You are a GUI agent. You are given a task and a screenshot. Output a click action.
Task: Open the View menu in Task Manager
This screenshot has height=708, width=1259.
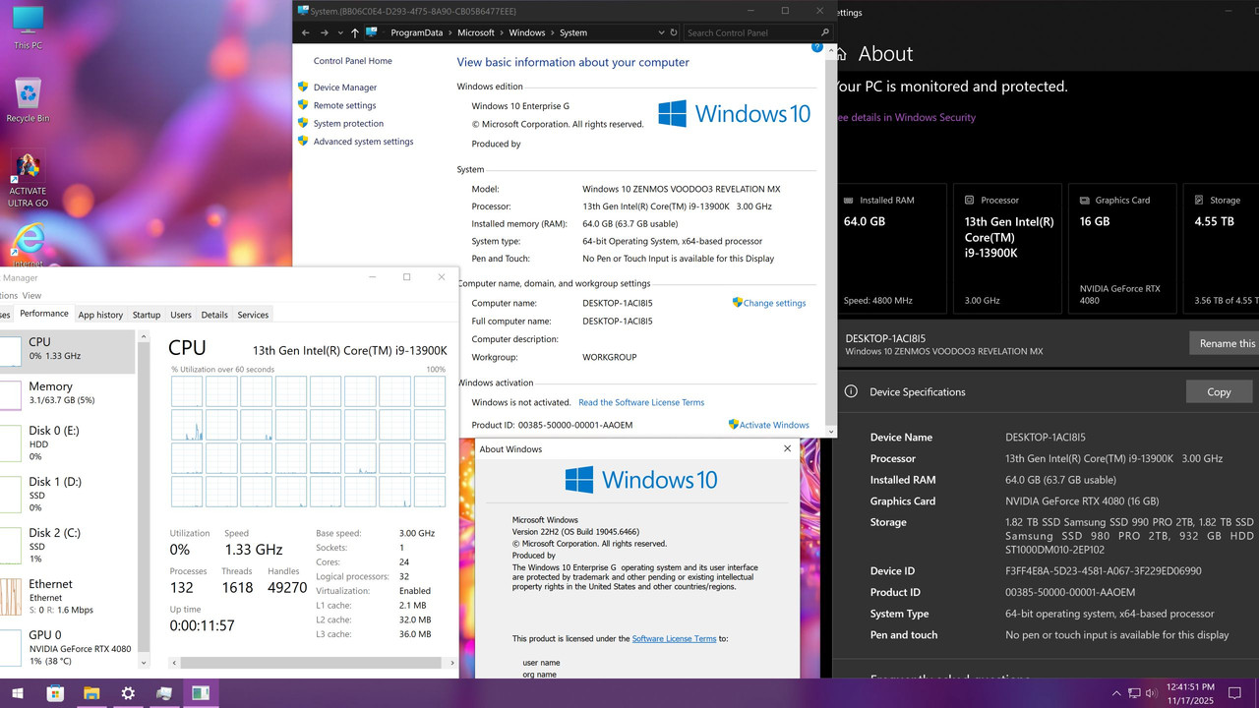[x=31, y=295]
